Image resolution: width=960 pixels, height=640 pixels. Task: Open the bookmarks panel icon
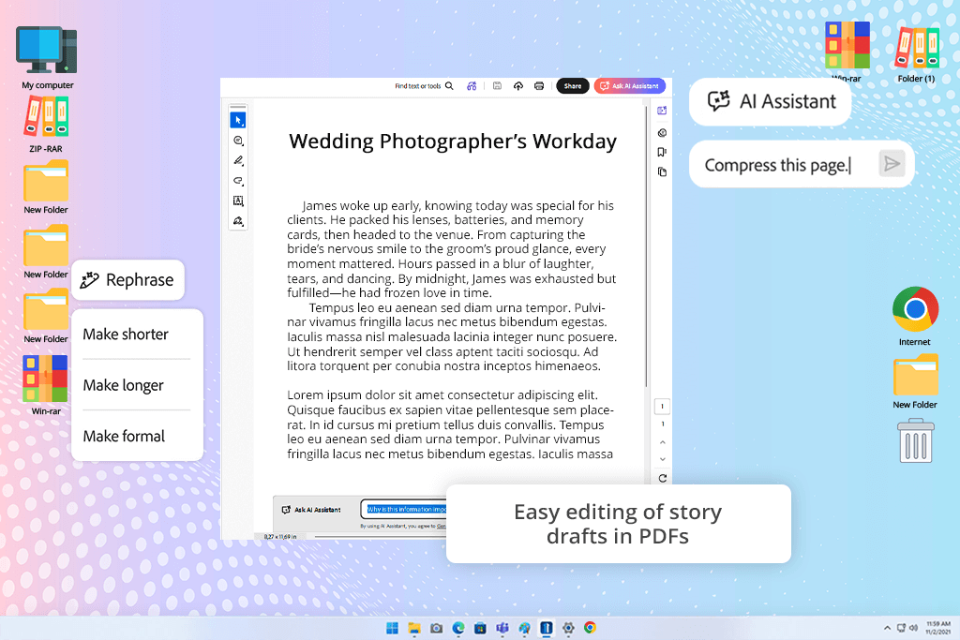[662, 152]
